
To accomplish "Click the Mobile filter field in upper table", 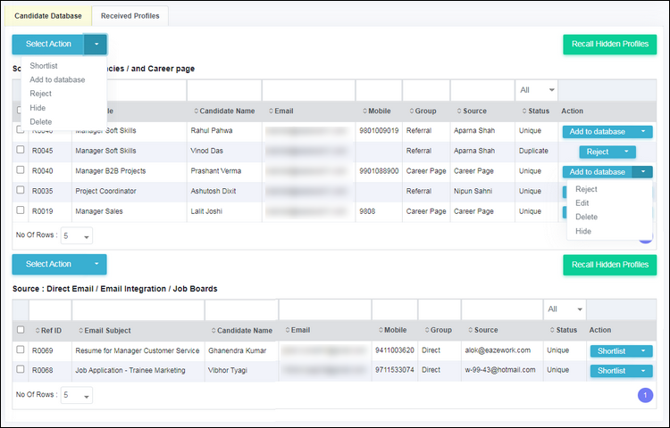I will 379,90.
